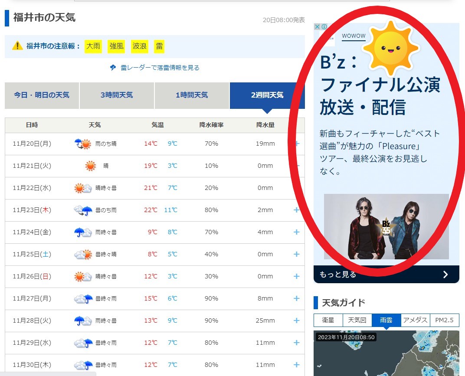Click the weather icon in the 11月27日 row
Image resolution: width=465 pixels, height=376 pixels.
coord(83,299)
